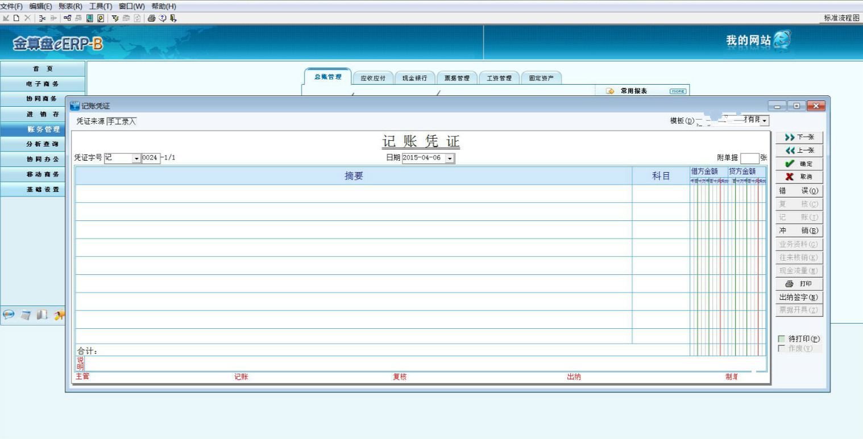Click the 出纳签字(N) button

point(799,297)
